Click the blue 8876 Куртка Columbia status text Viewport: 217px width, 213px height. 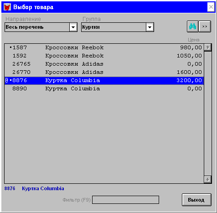tap(34, 188)
